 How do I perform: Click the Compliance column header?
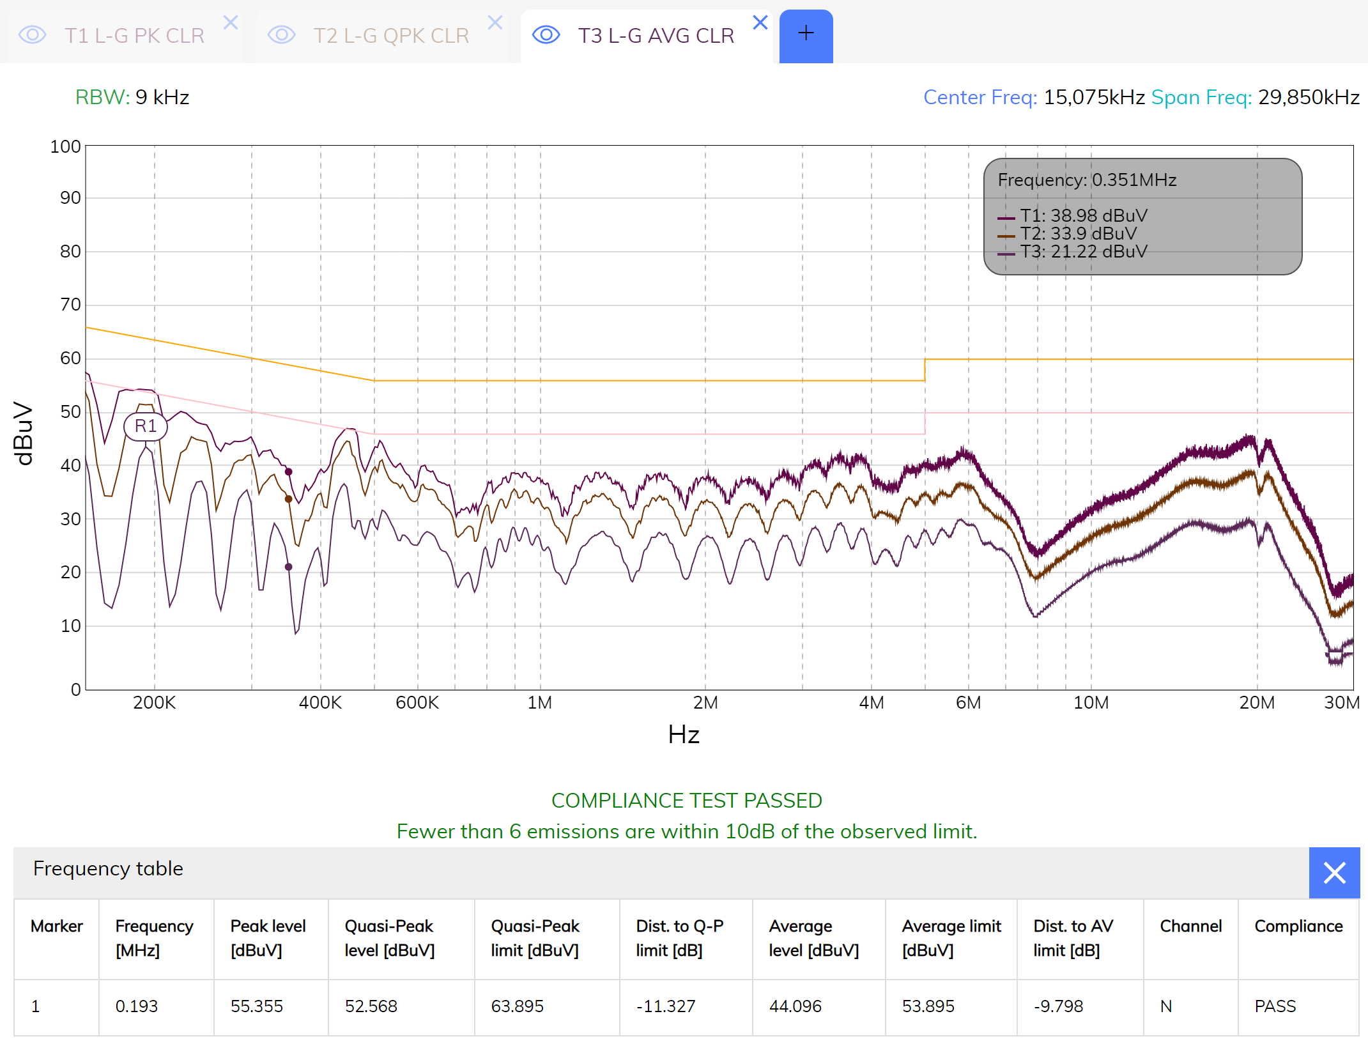tap(1298, 926)
